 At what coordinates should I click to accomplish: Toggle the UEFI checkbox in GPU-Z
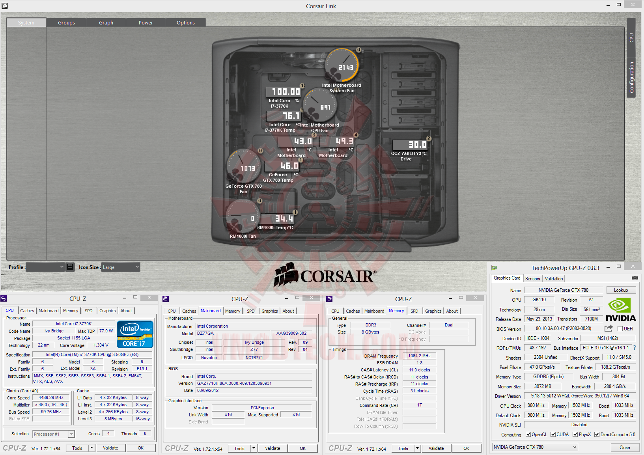(620, 329)
